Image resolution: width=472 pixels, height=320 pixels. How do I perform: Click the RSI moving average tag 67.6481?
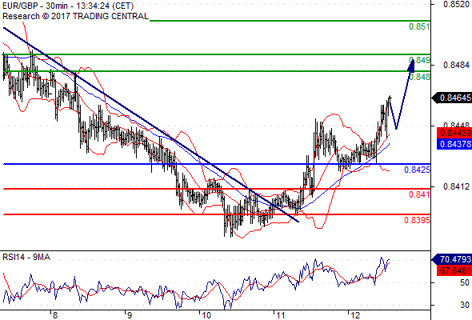click(x=454, y=270)
